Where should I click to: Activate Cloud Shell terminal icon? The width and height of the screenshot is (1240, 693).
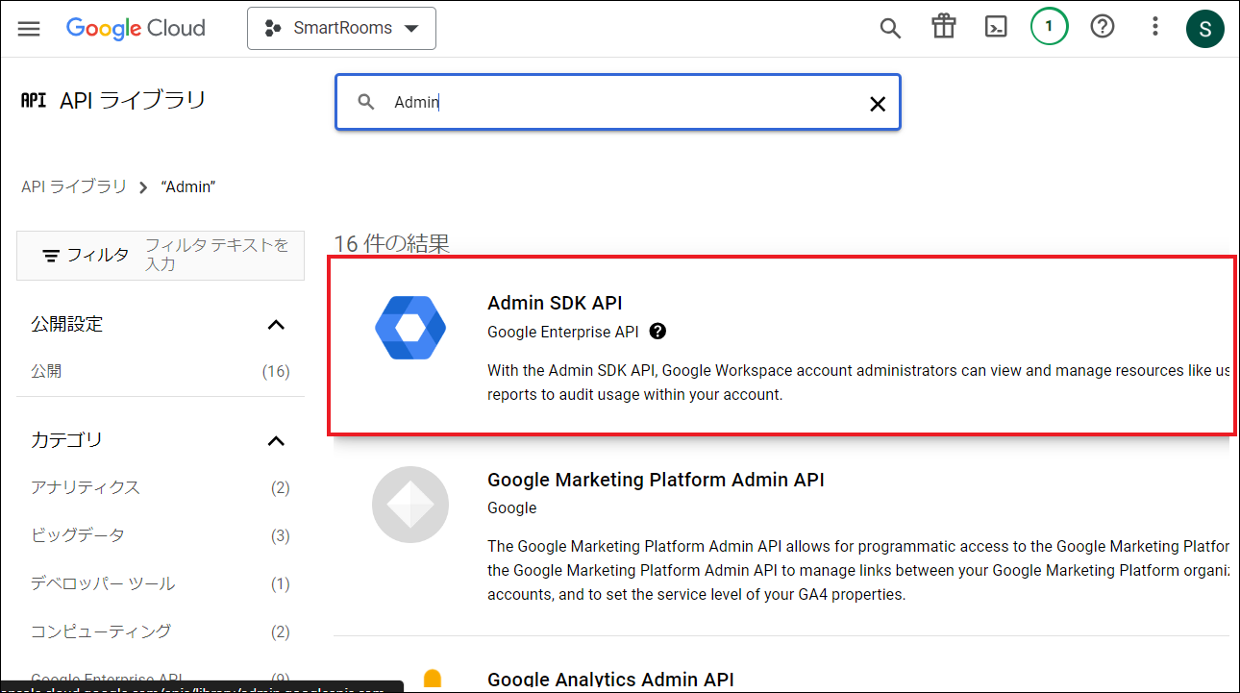pyautogui.click(x=996, y=27)
